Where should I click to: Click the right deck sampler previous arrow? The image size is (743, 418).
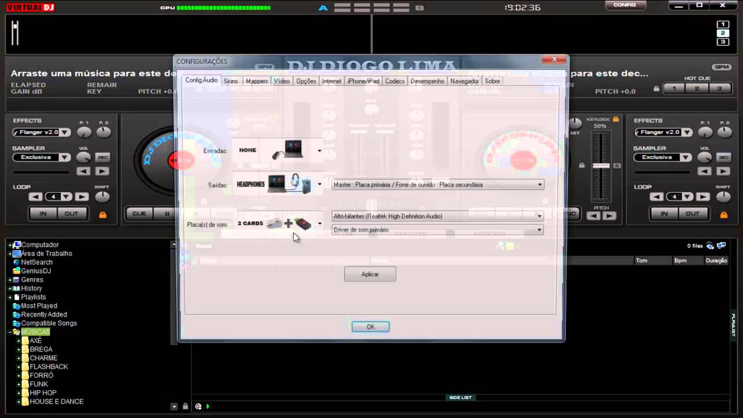coord(705,171)
